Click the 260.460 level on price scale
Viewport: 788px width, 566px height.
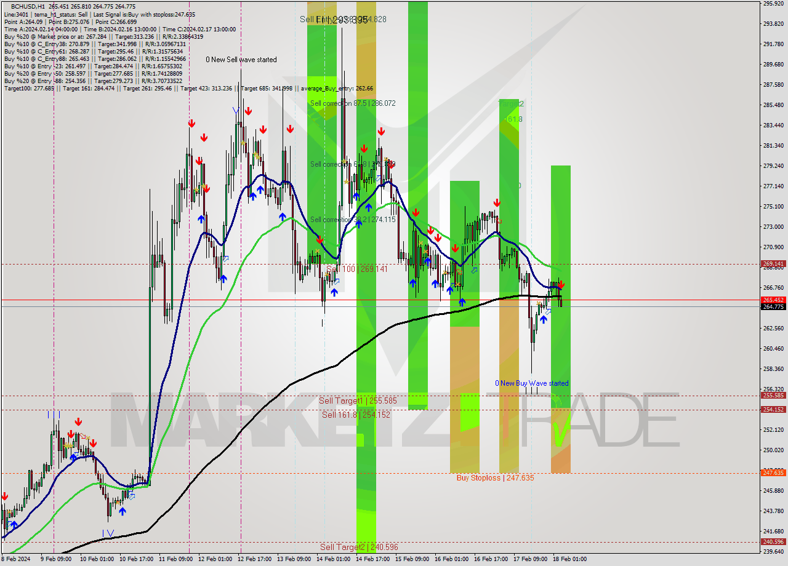(773, 348)
